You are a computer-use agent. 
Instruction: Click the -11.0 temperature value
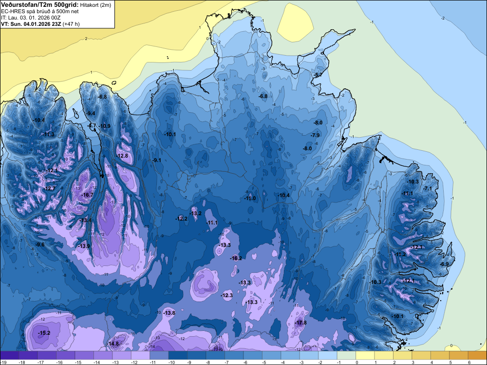tap(250, 198)
